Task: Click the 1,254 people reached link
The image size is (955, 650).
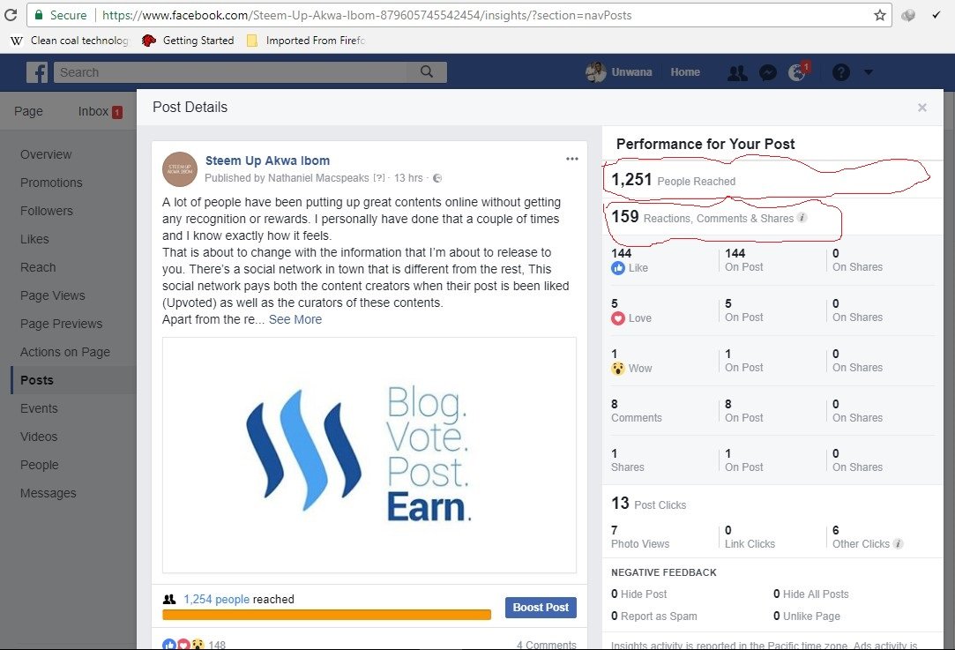Action: (216, 600)
